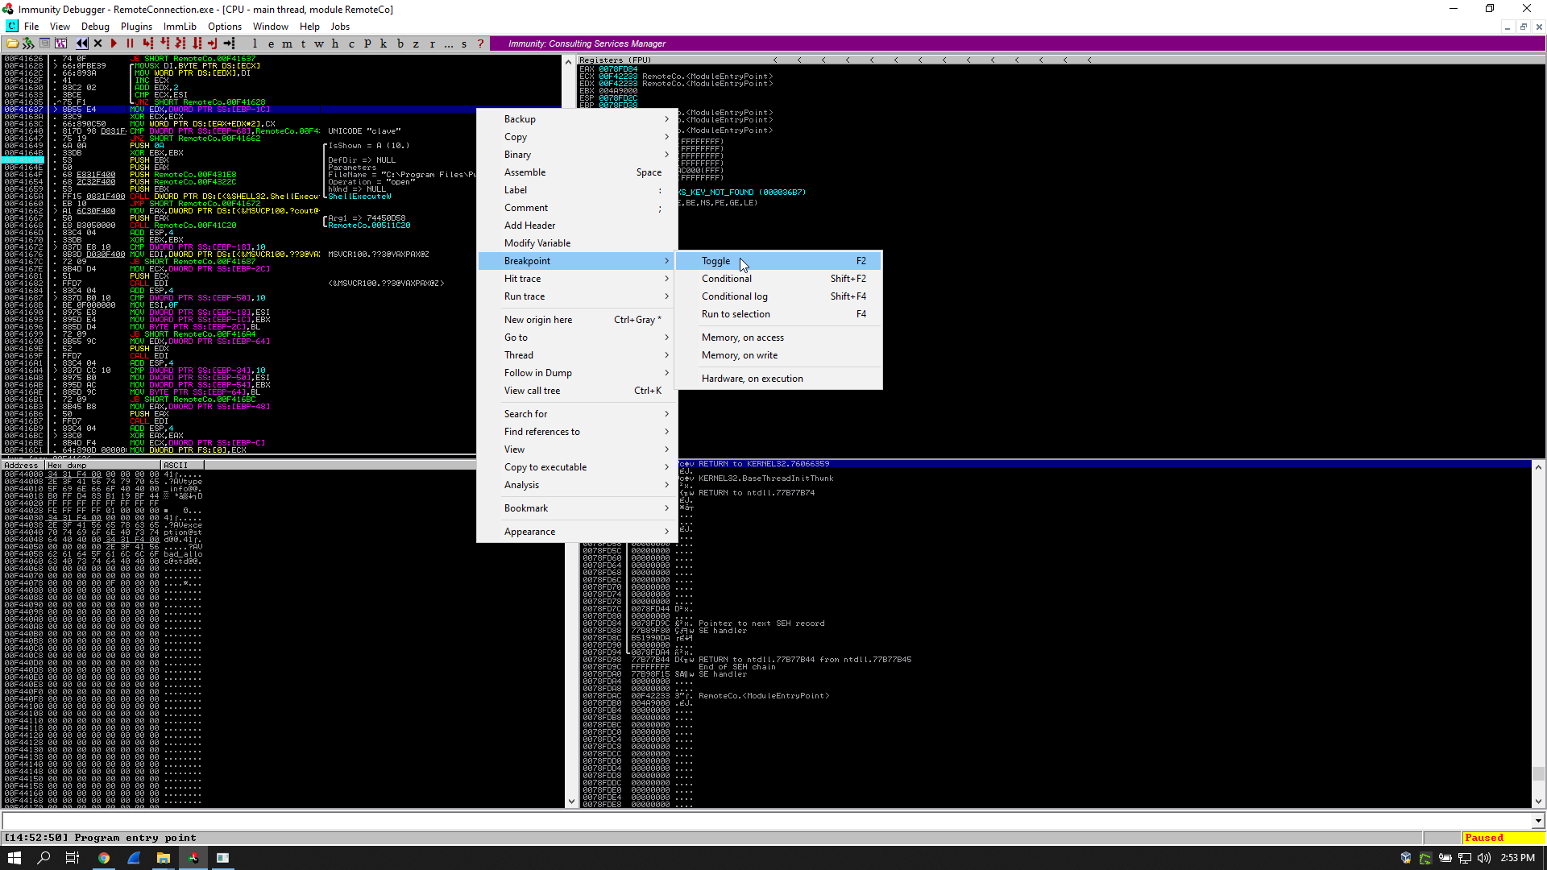Image resolution: width=1547 pixels, height=870 pixels.
Task: Open the command bar history dropdown arrow
Action: coord(1538,821)
